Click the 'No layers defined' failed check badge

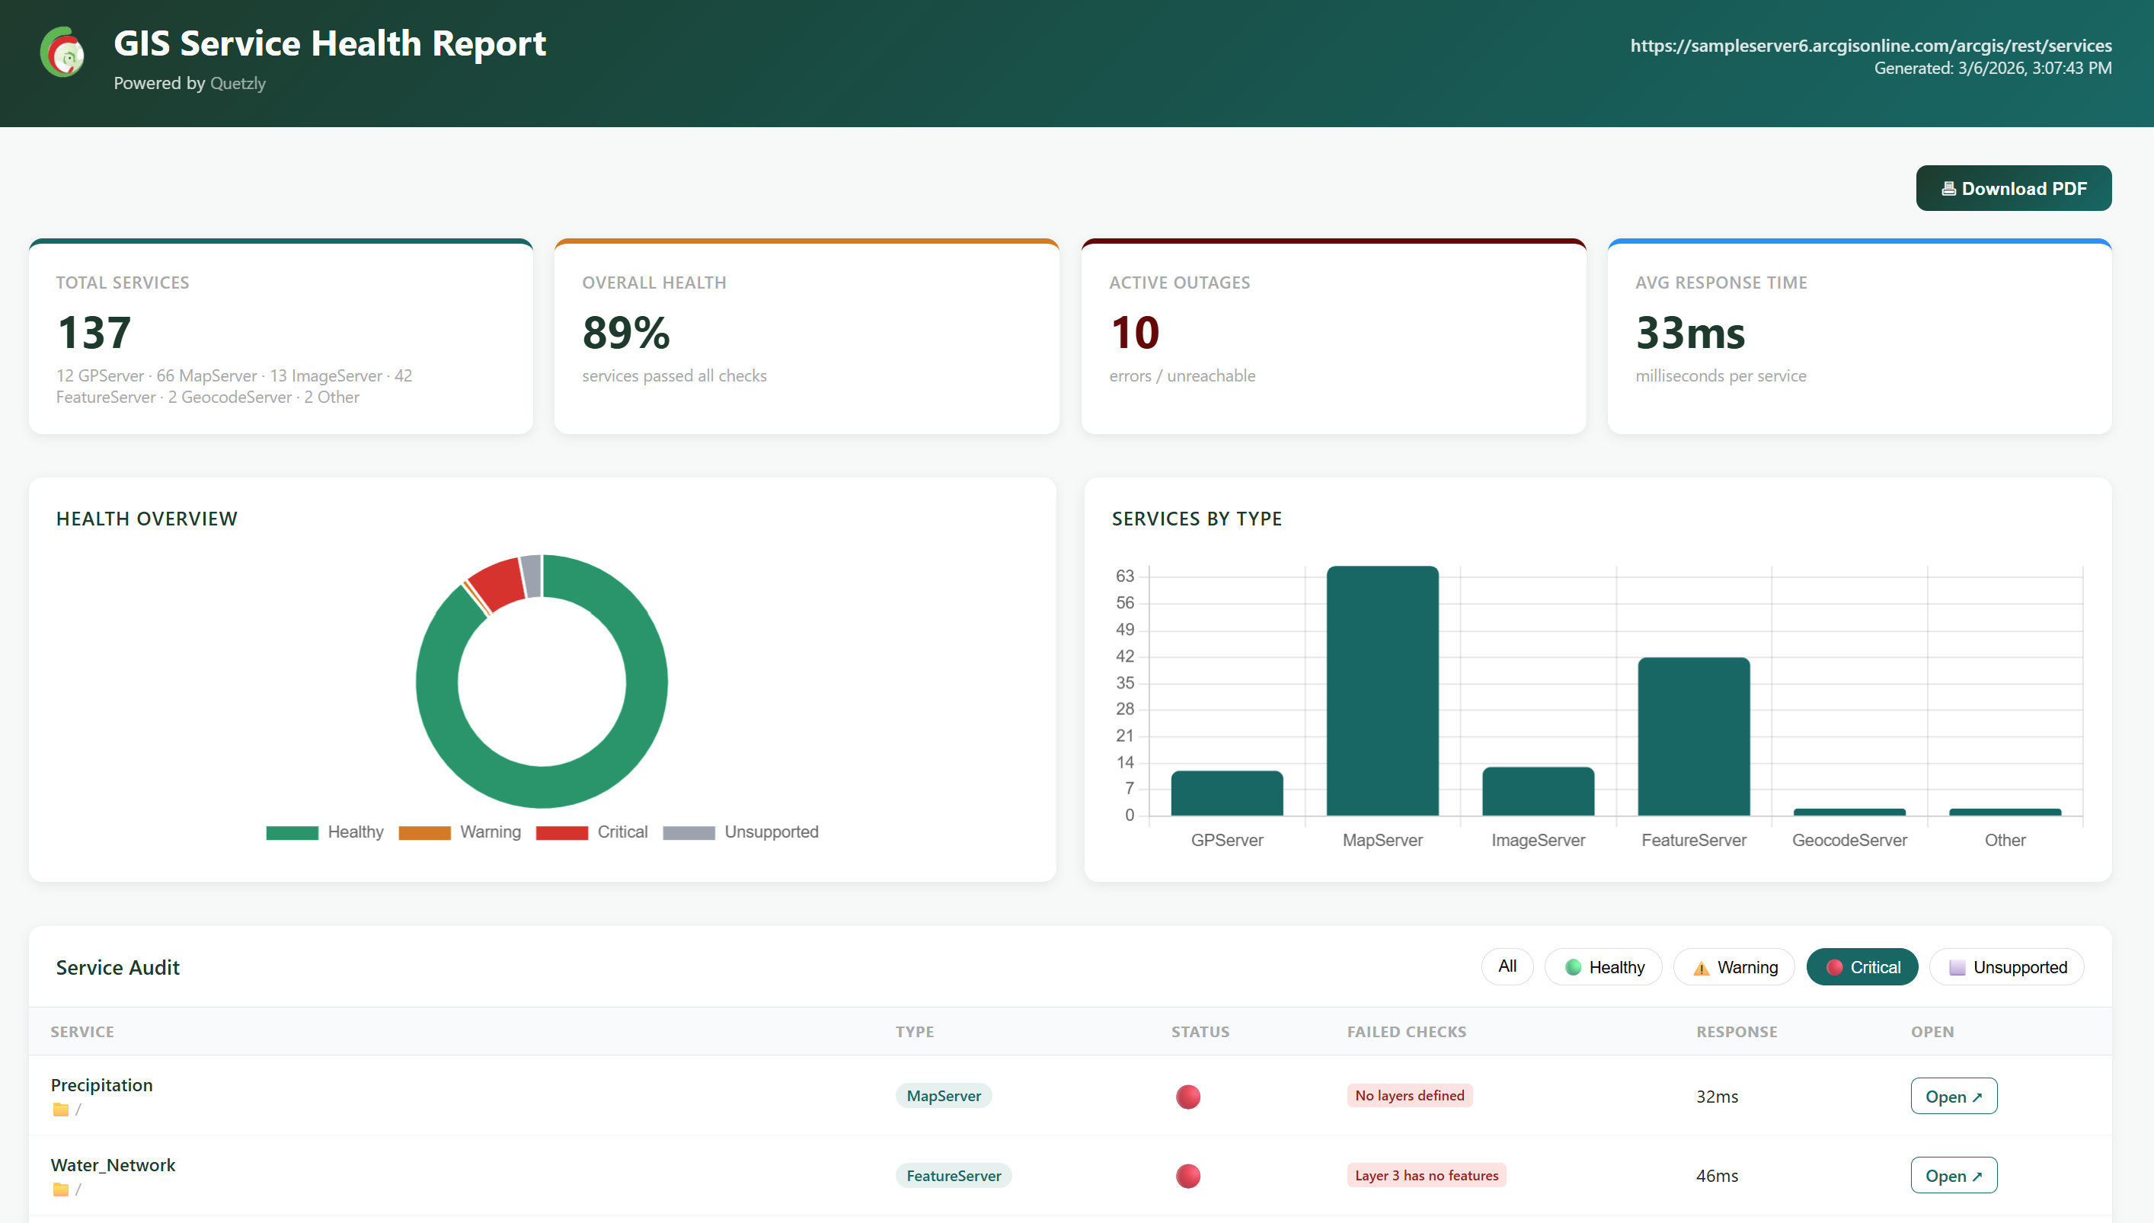1410,1095
